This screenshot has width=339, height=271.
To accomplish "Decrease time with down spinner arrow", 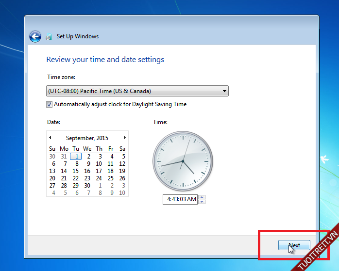I will 202,202.
